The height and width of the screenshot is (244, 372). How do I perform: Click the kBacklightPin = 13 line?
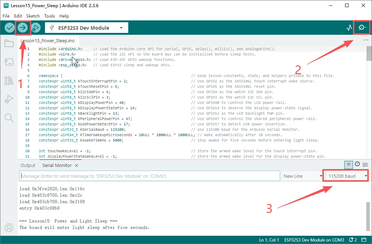pyautogui.click(x=79, y=113)
